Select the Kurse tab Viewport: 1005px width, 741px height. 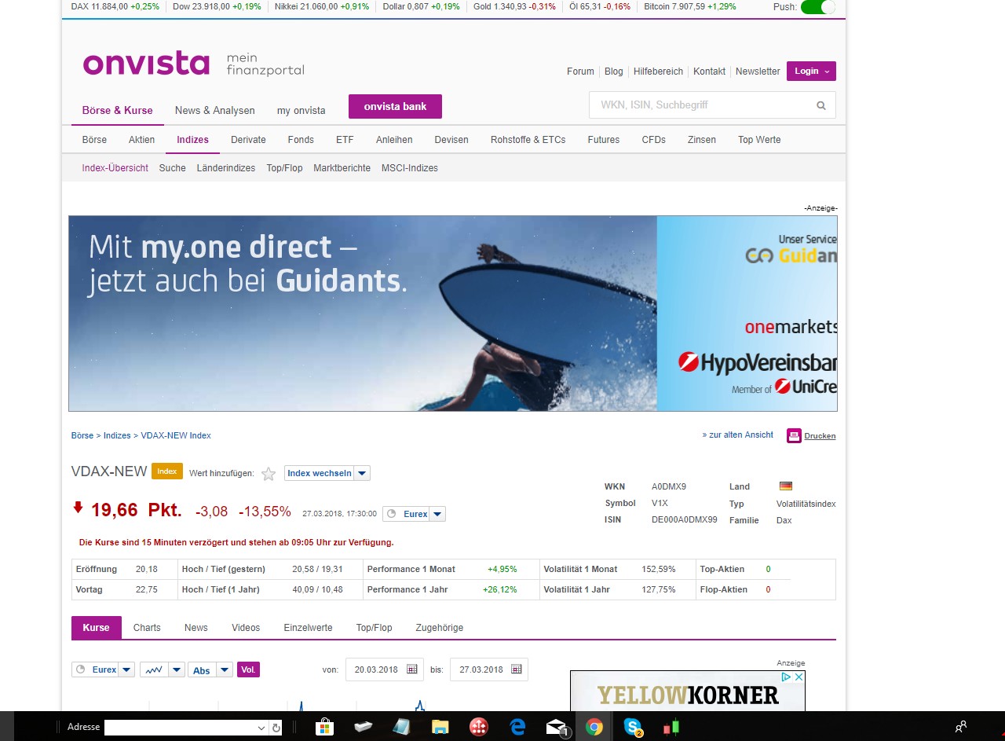[97, 628]
